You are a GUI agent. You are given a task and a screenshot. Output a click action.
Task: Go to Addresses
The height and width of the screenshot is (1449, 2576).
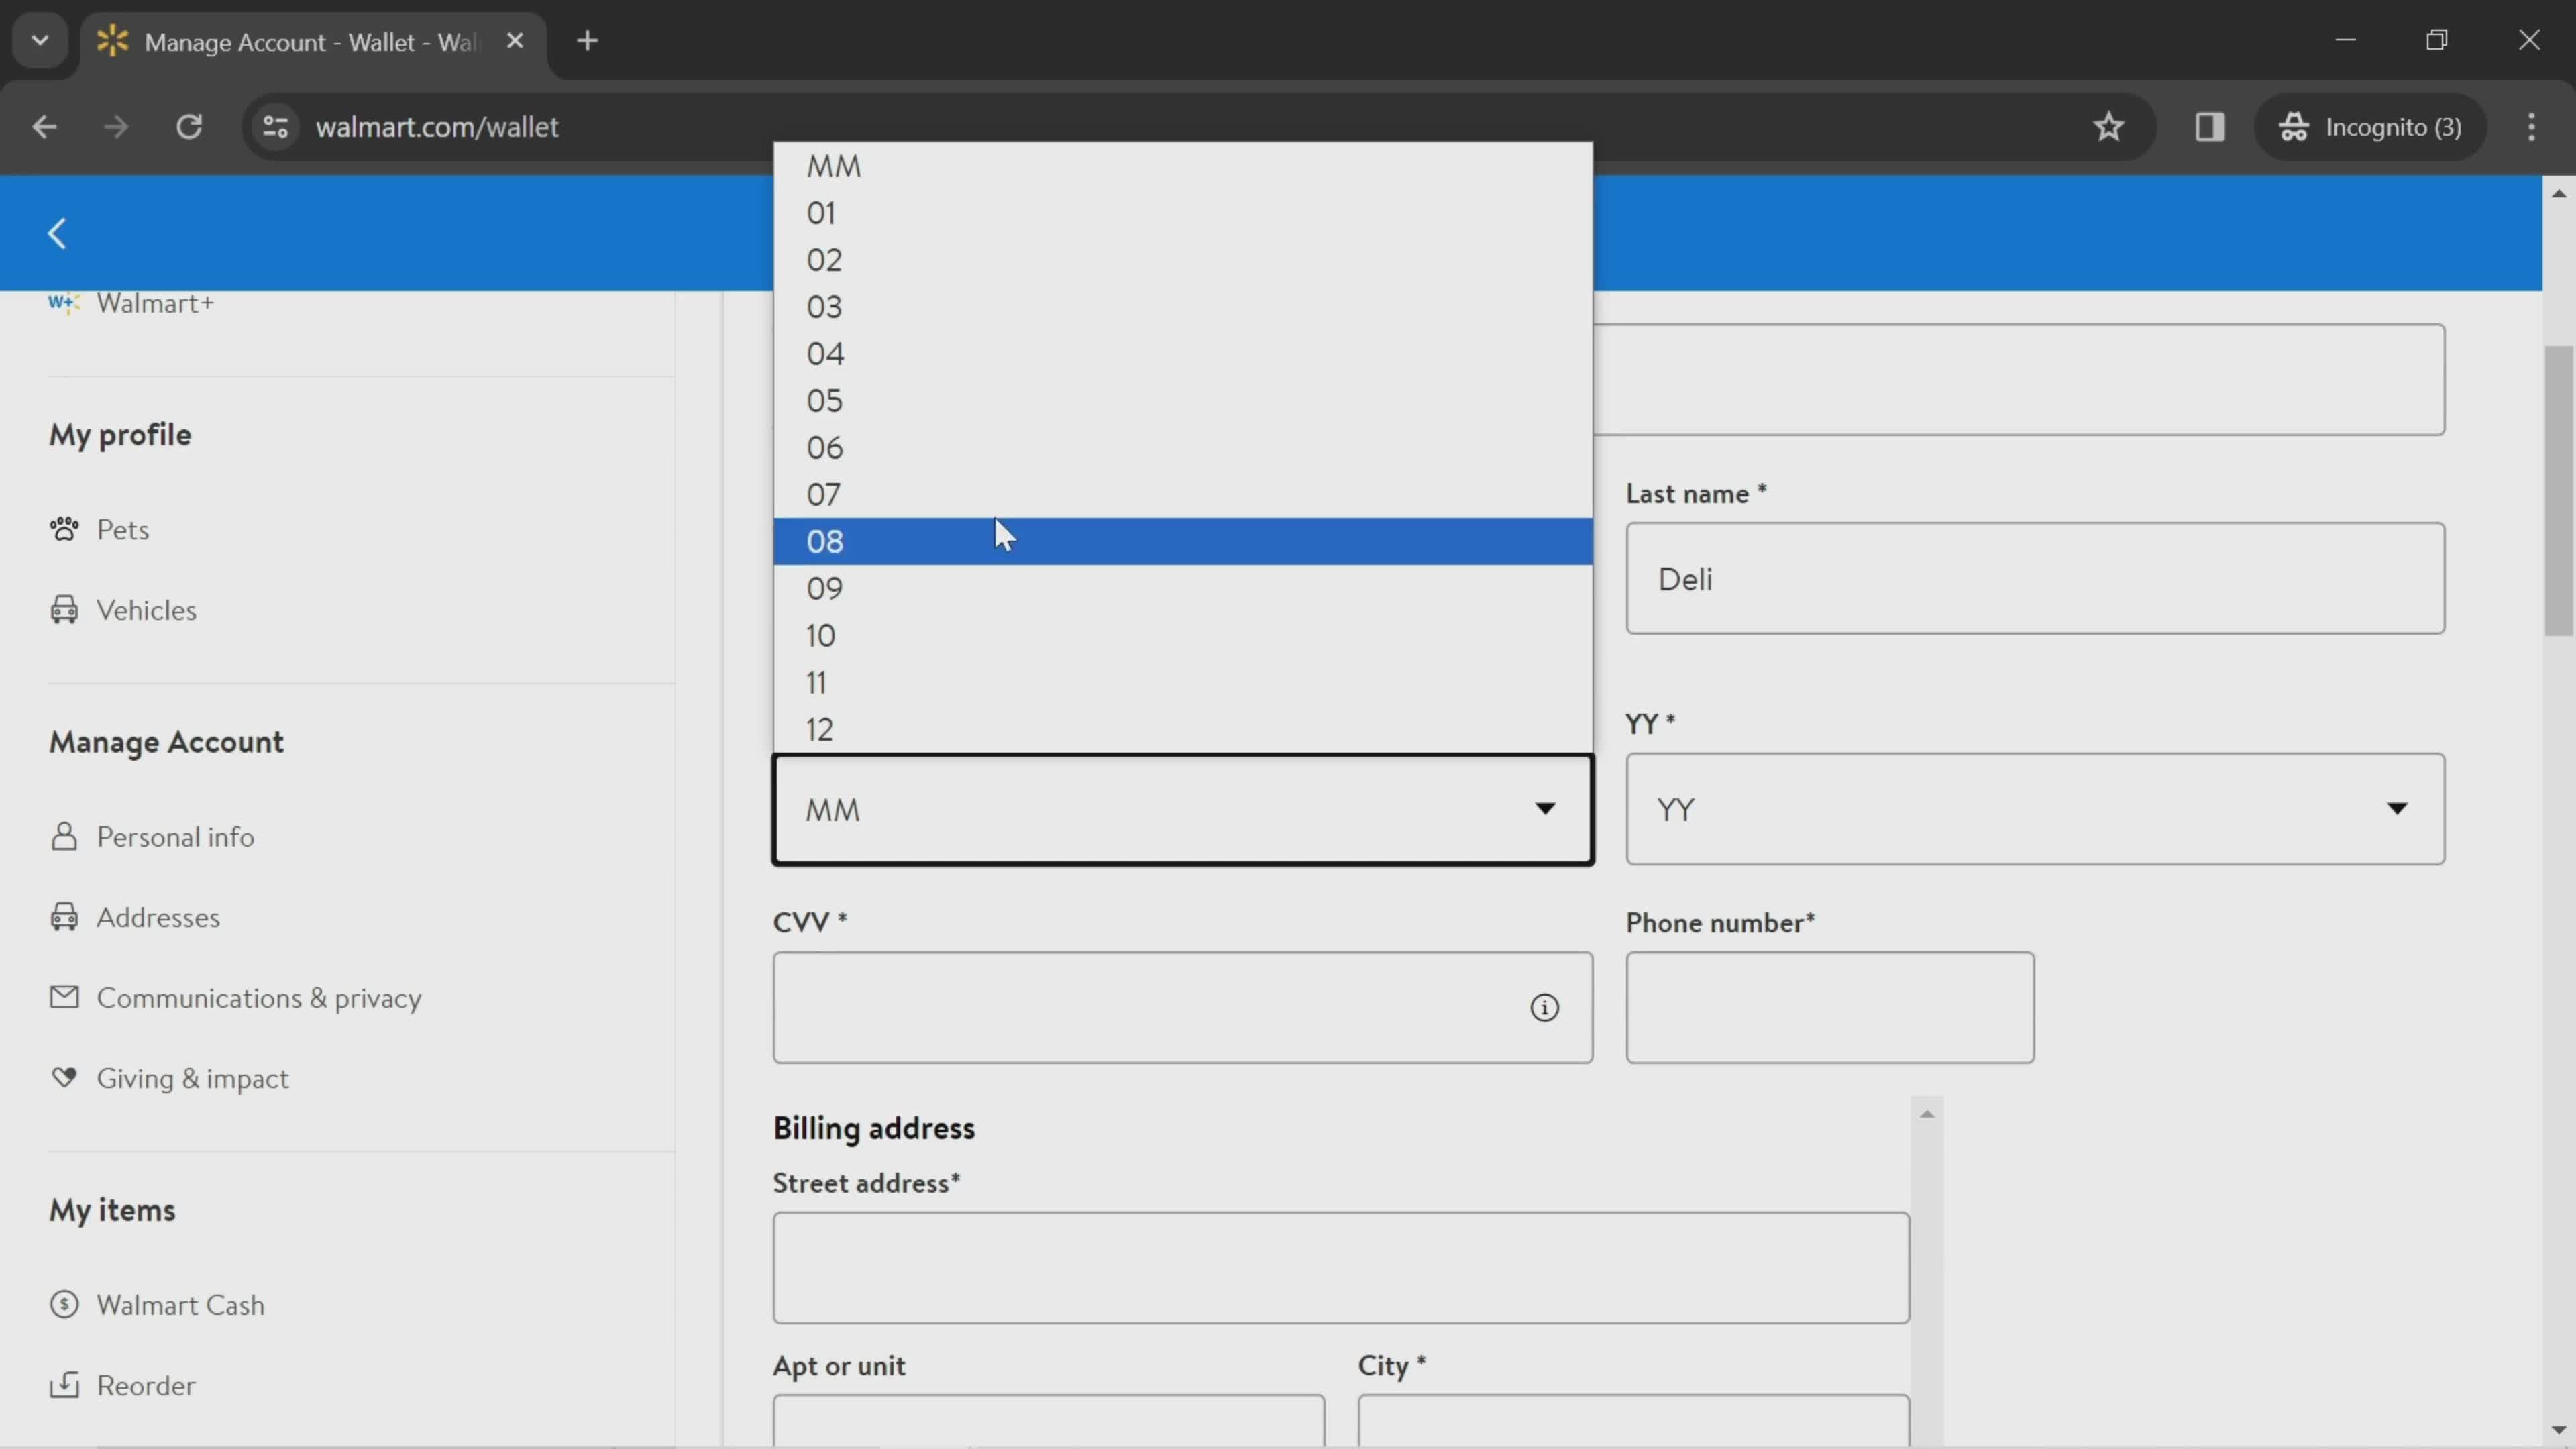coord(158,917)
